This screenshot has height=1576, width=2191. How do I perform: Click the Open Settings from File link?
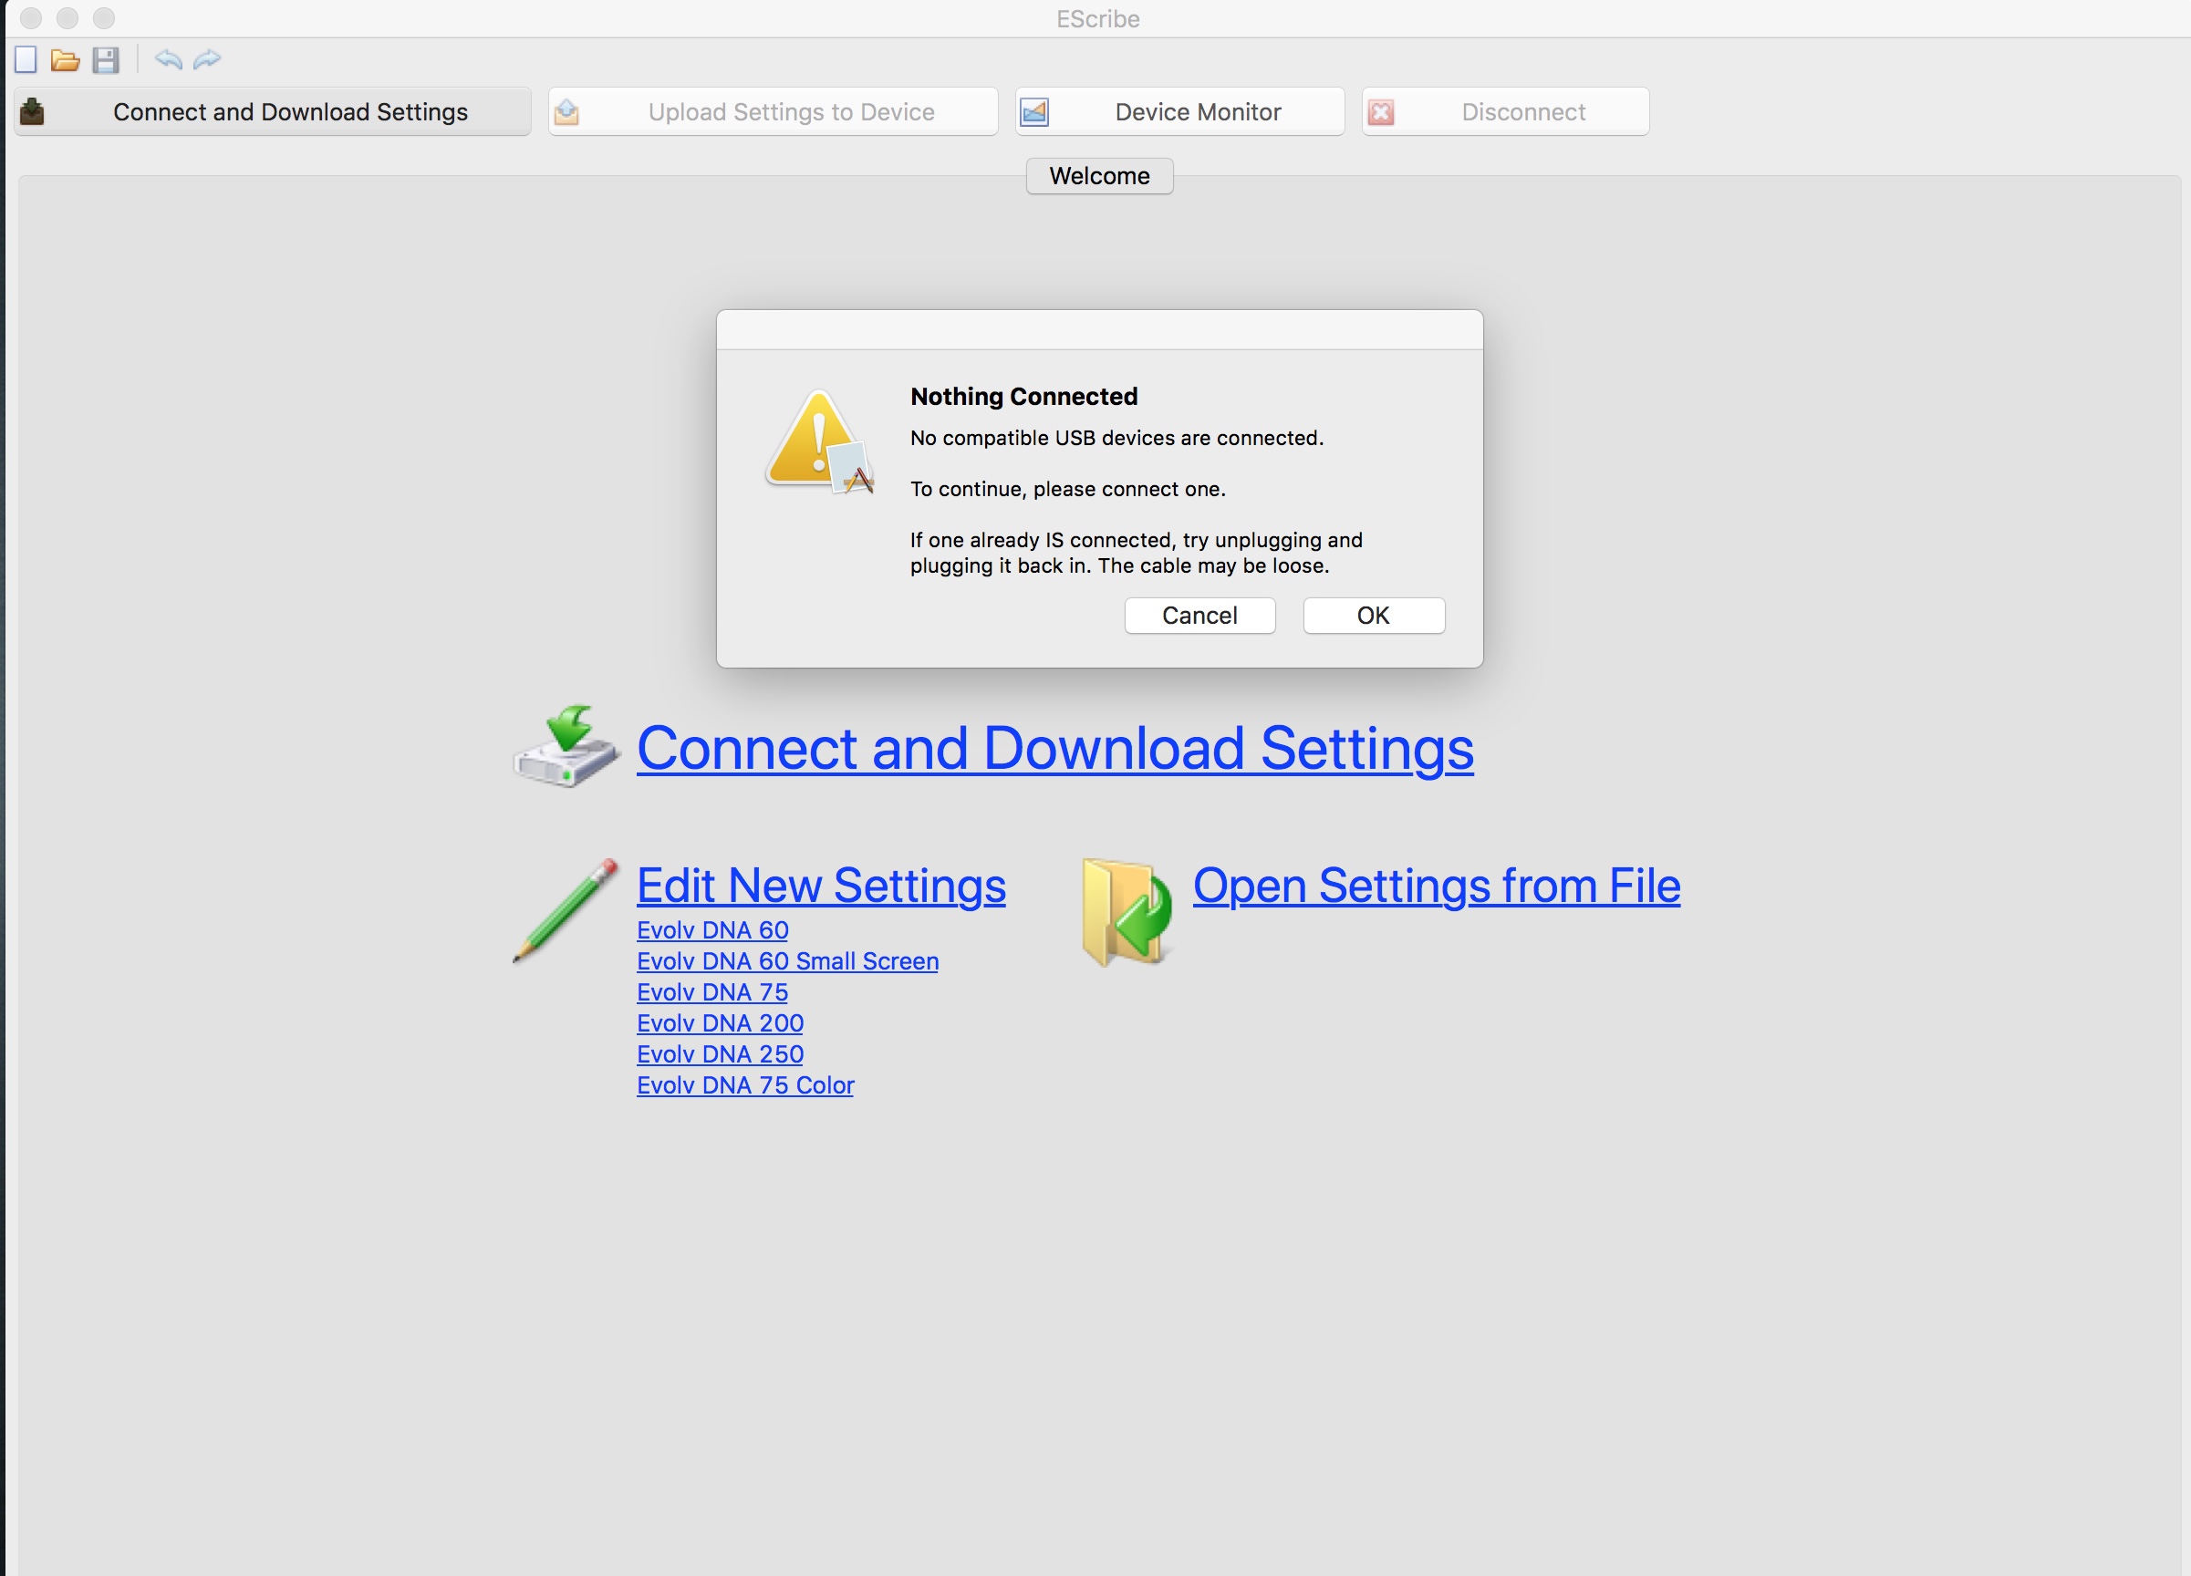[1437, 886]
